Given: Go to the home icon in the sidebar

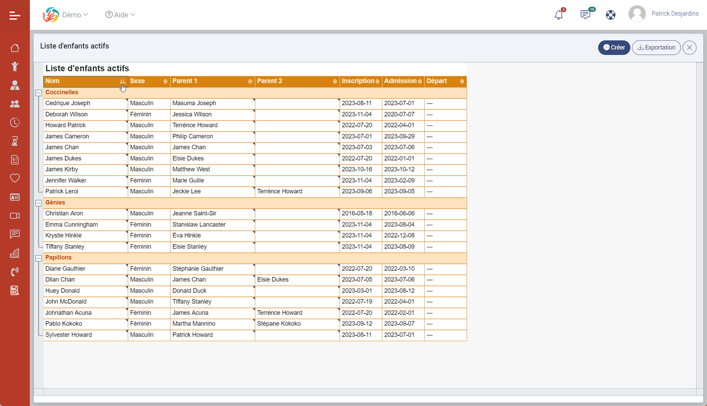Looking at the screenshot, I should click(x=15, y=48).
